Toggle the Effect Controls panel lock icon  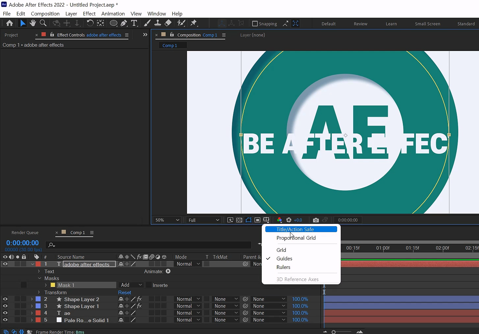tap(52, 35)
